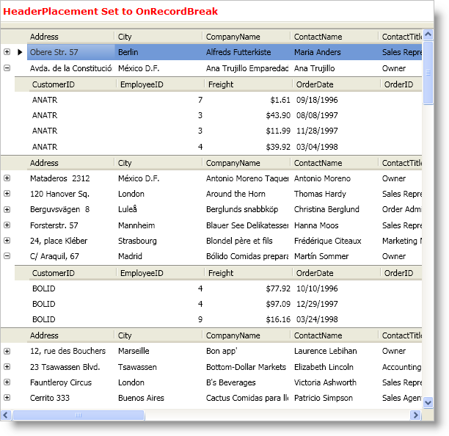Select the Berlin city cell
Viewport: 449px width, 436px height.
pyautogui.click(x=159, y=52)
